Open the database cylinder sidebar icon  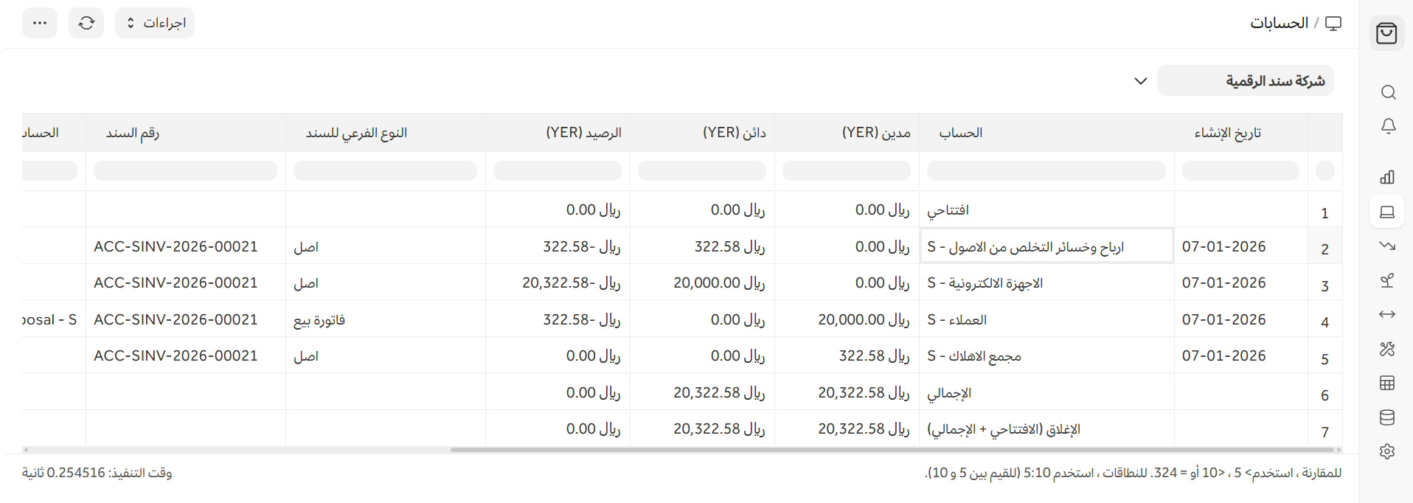pyautogui.click(x=1387, y=417)
